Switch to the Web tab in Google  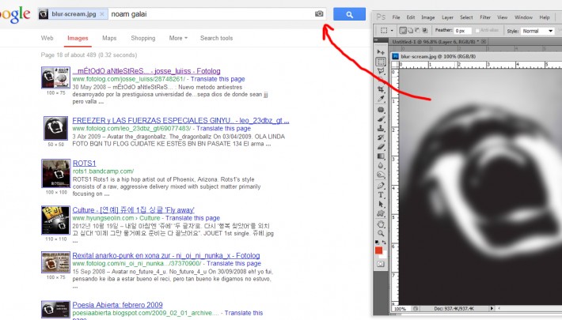tap(47, 38)
